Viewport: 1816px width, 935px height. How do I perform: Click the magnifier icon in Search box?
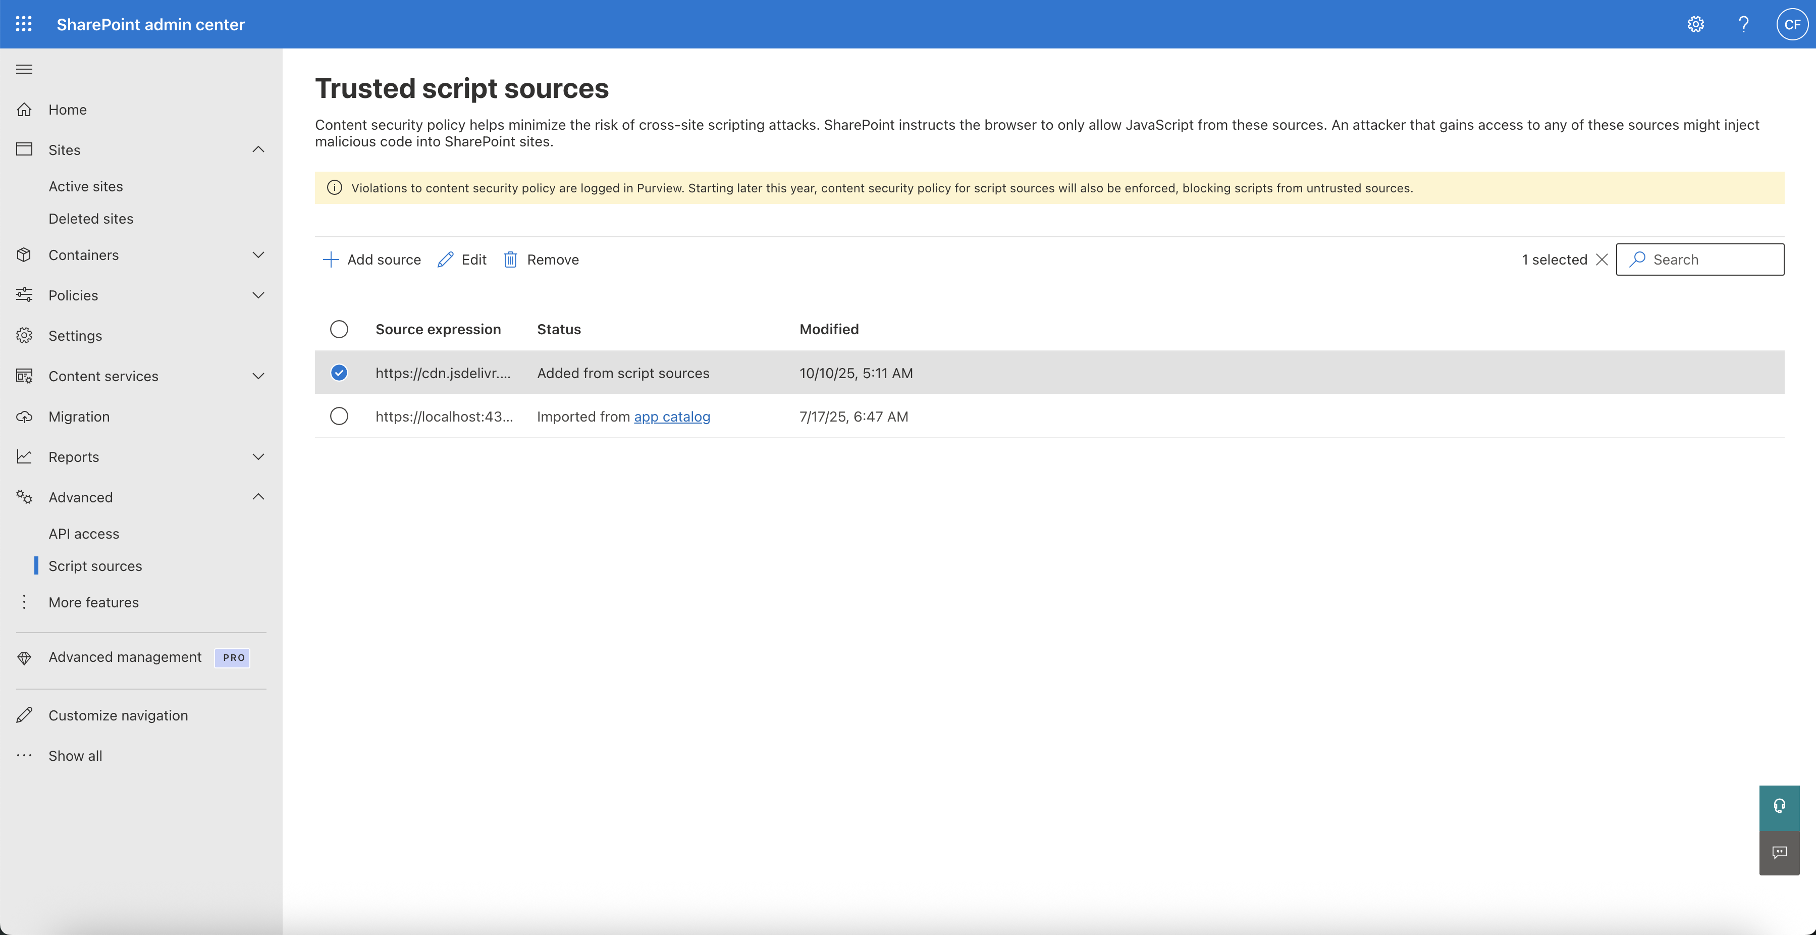pos(1637,259)
